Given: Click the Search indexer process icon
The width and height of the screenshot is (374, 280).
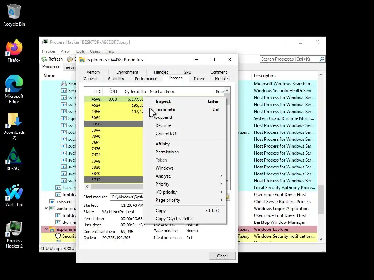Looking at the screenshot, I should [64, 83].
